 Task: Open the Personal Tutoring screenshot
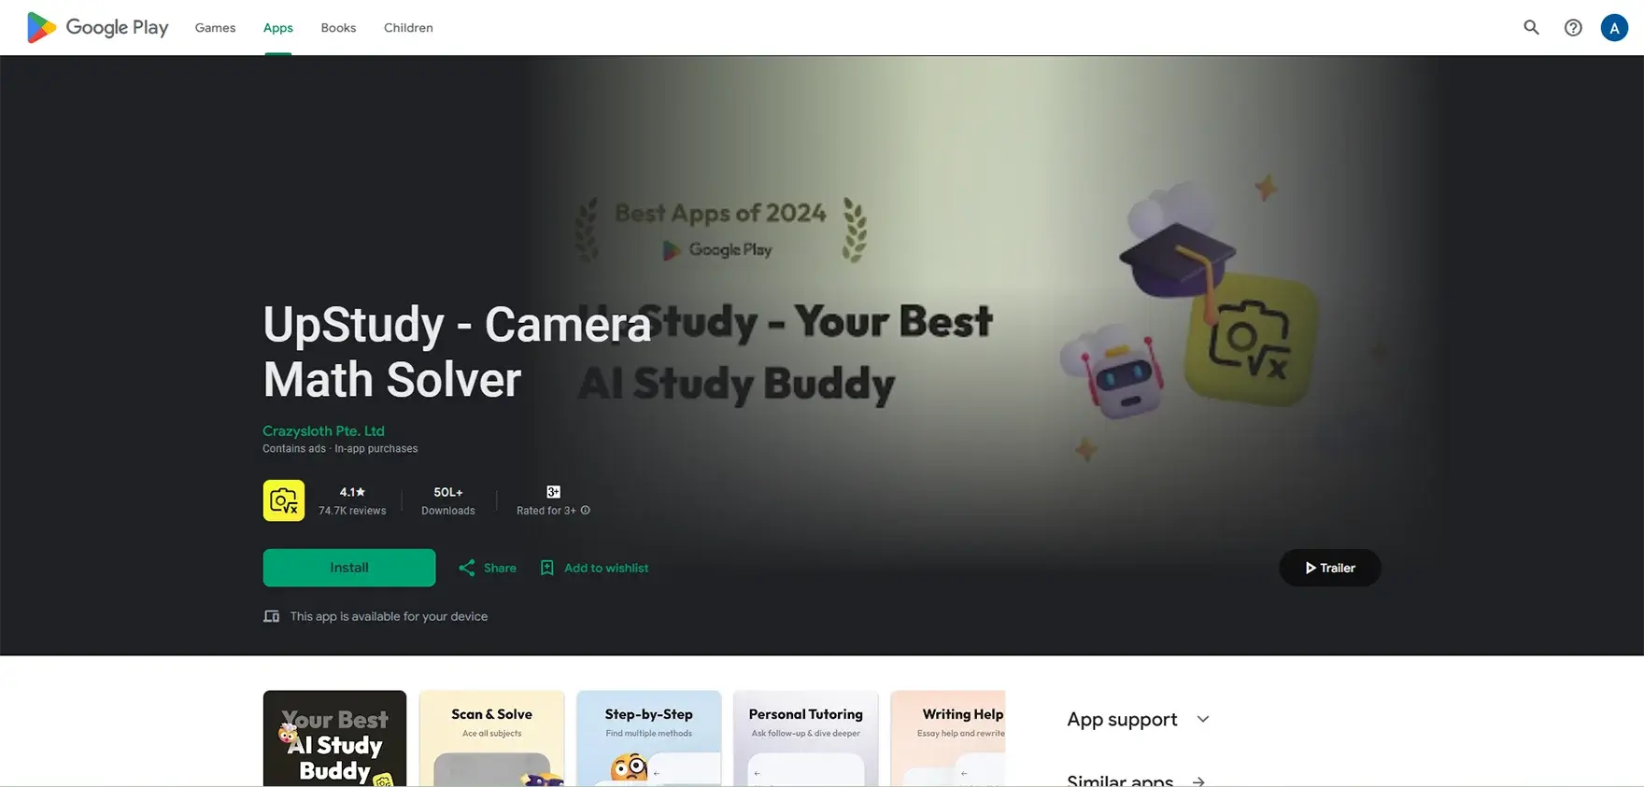point(806,738)
